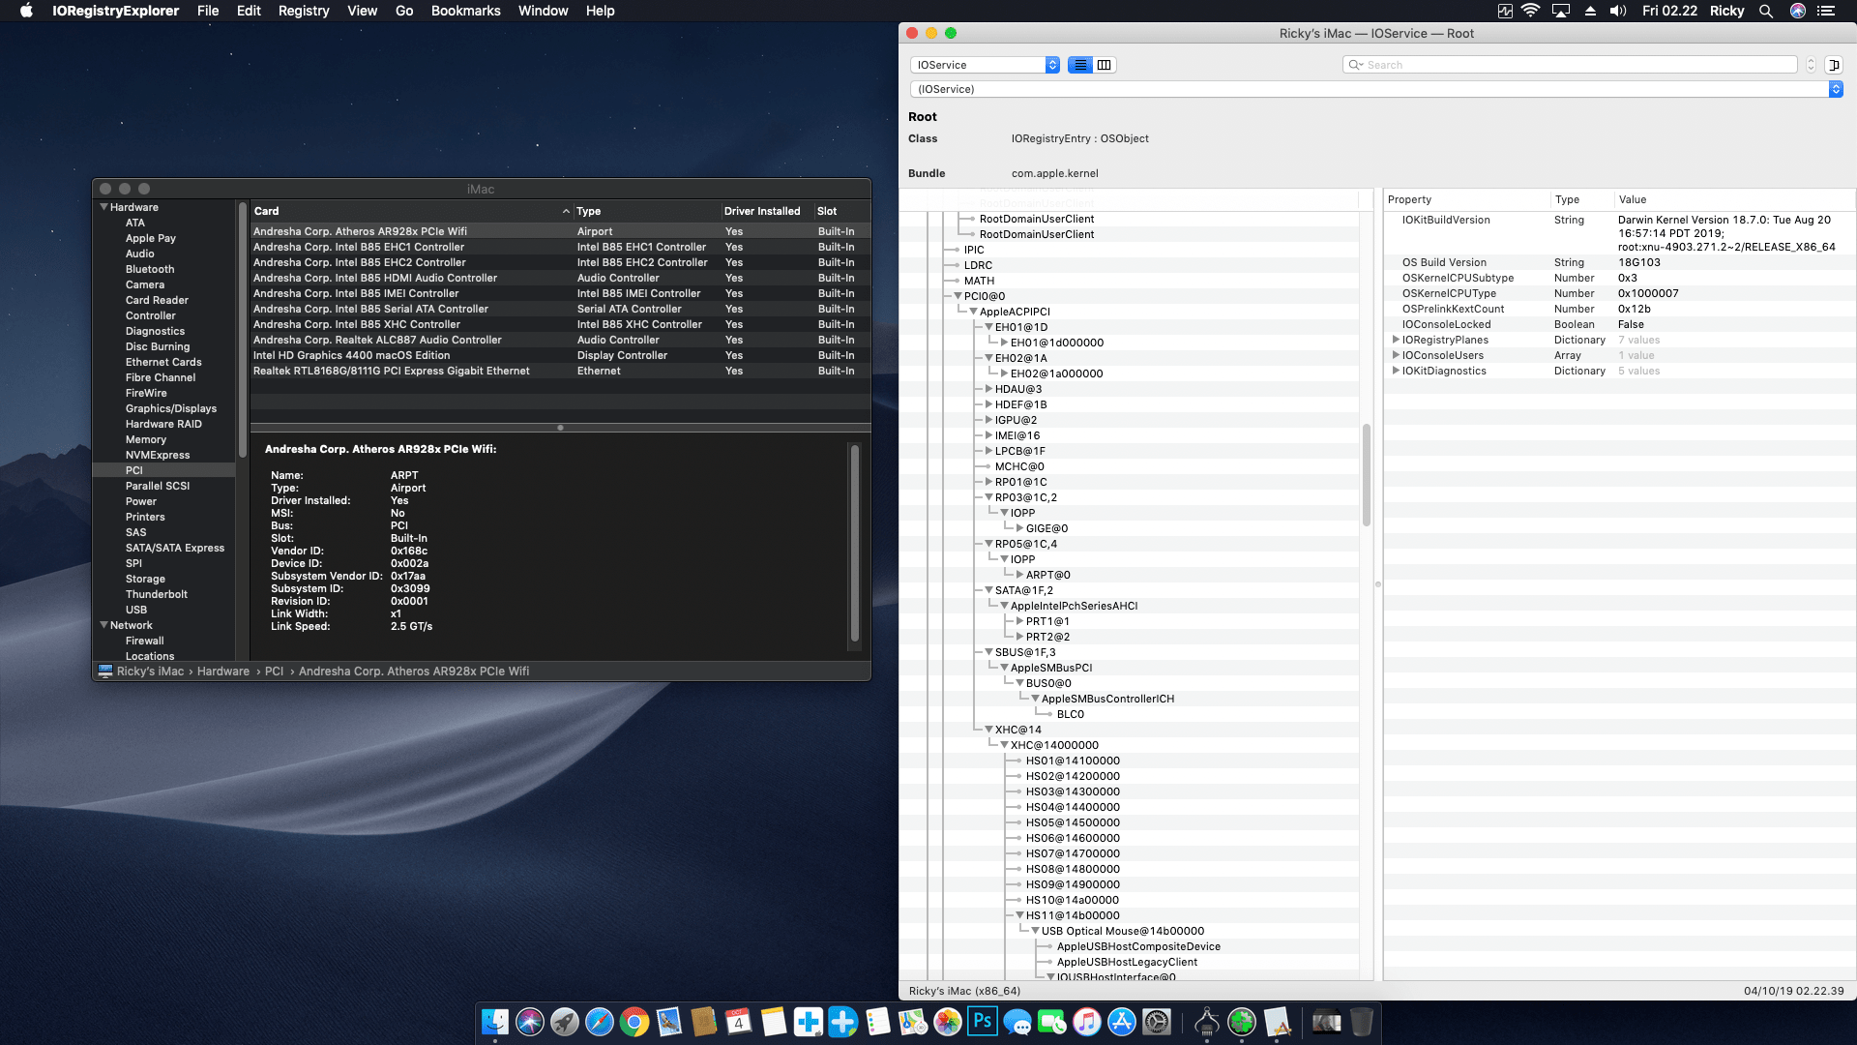Click Ricky user name in menu bar

click(x=1726, y=11)
